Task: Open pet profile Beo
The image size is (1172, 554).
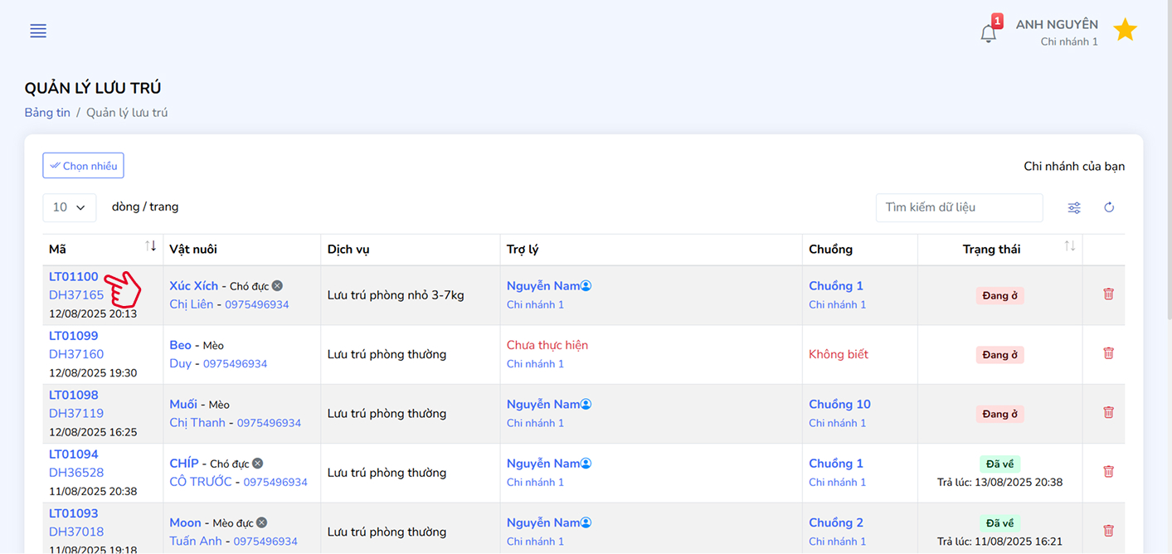Action: (x=180, y=345)
